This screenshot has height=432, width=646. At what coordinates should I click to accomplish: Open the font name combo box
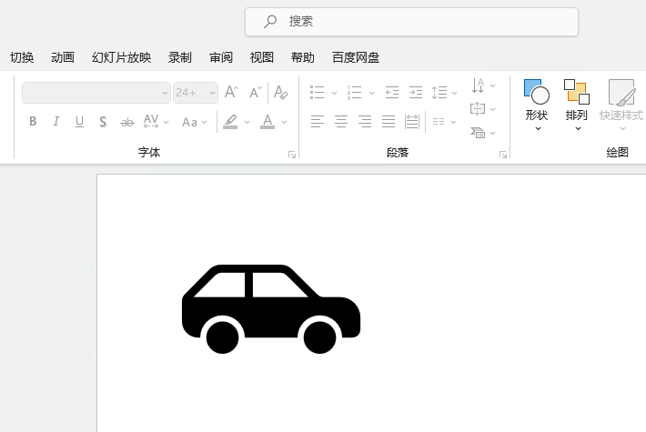tap(96, 93)
